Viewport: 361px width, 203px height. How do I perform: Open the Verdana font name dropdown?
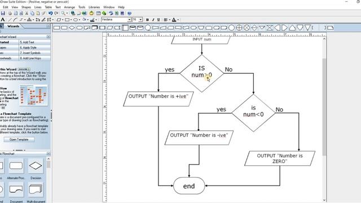[x=129, y=20]
